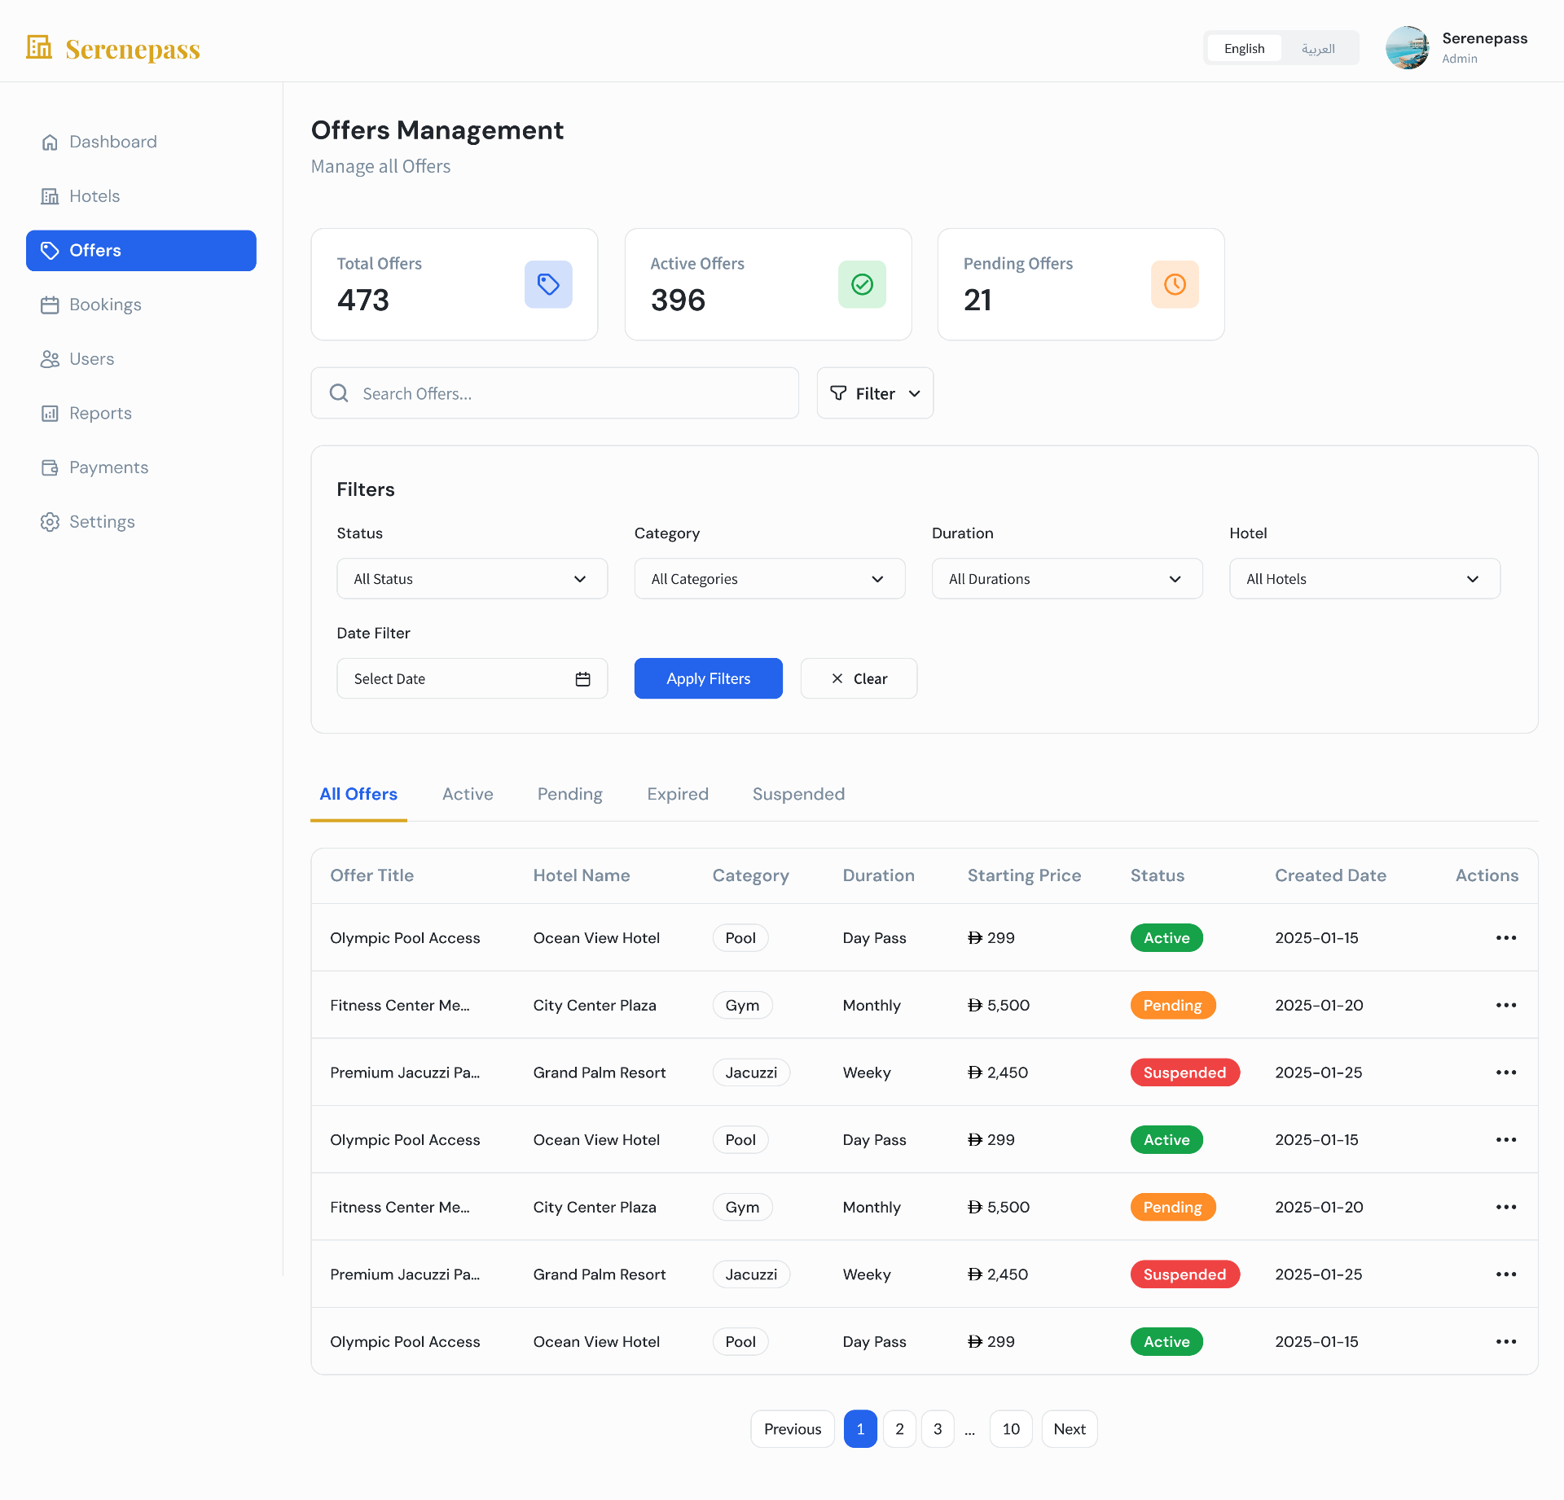This screenshot has width=1564, height=1500.
Task: Click the green checkmark icon on Active Offers card
Action: click(862, 284)
